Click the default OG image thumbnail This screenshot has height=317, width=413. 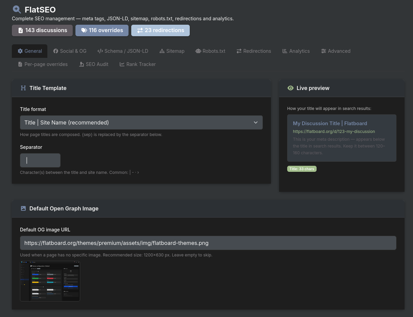point(50,281)
